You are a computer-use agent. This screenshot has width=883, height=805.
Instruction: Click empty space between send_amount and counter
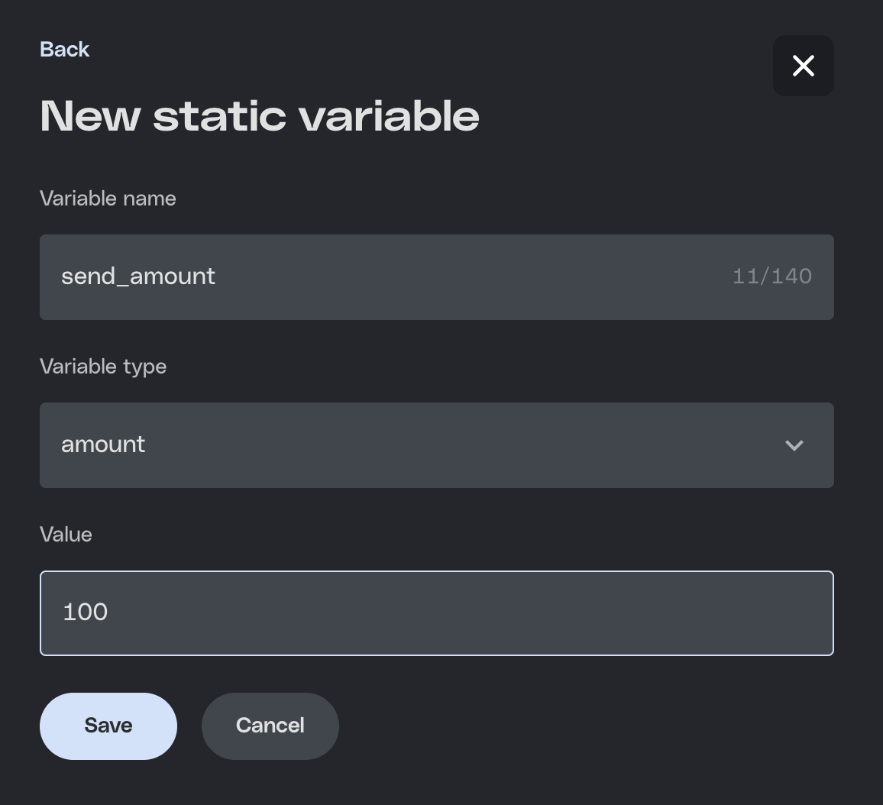click(x=474, y=276)
